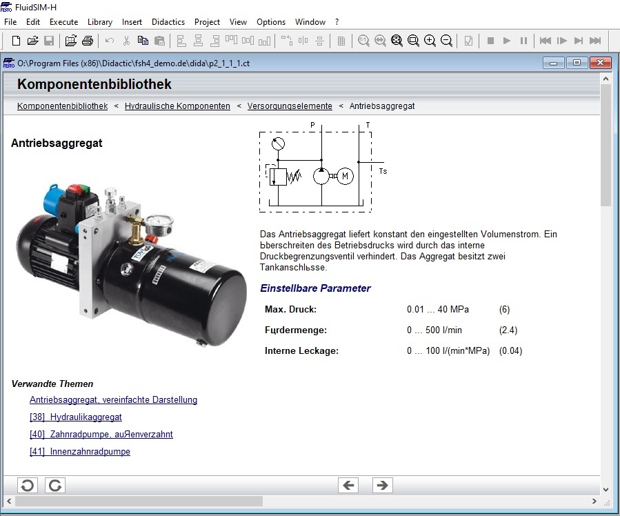Viewport: 620px width, 516px height.
Task: Click the Print icon in toolbar
Action: [x=88, y=41]
